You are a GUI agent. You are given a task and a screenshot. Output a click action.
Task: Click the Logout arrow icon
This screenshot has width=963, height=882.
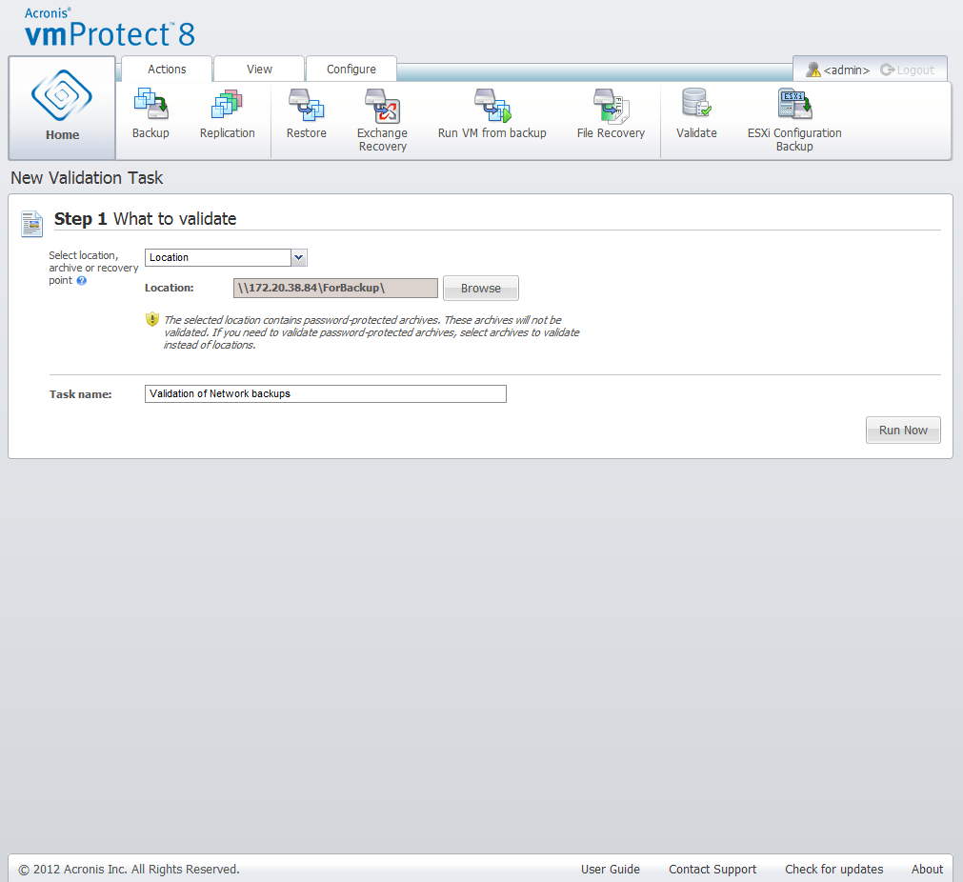pyautogui.click(x=887, y=70)
